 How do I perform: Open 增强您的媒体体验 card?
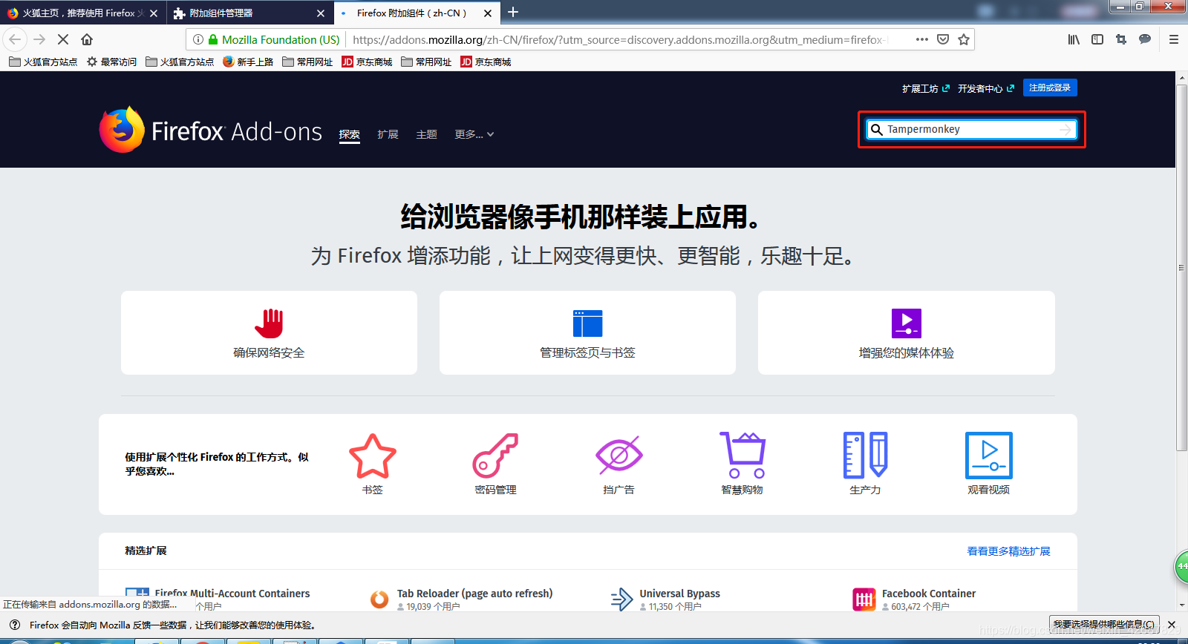point(907,333)
